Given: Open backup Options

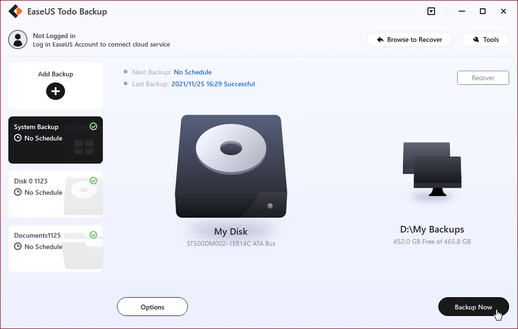Looking at the screenshot, I should point(152,307).
